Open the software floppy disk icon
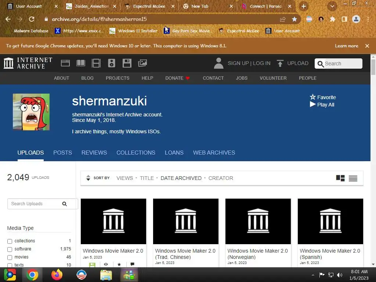 (127, 63)
